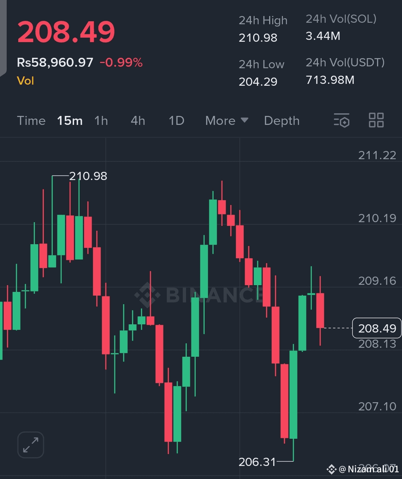Tap the 24h High value 210.98
This screenshot has width=402, height=479.
(258, 38)
